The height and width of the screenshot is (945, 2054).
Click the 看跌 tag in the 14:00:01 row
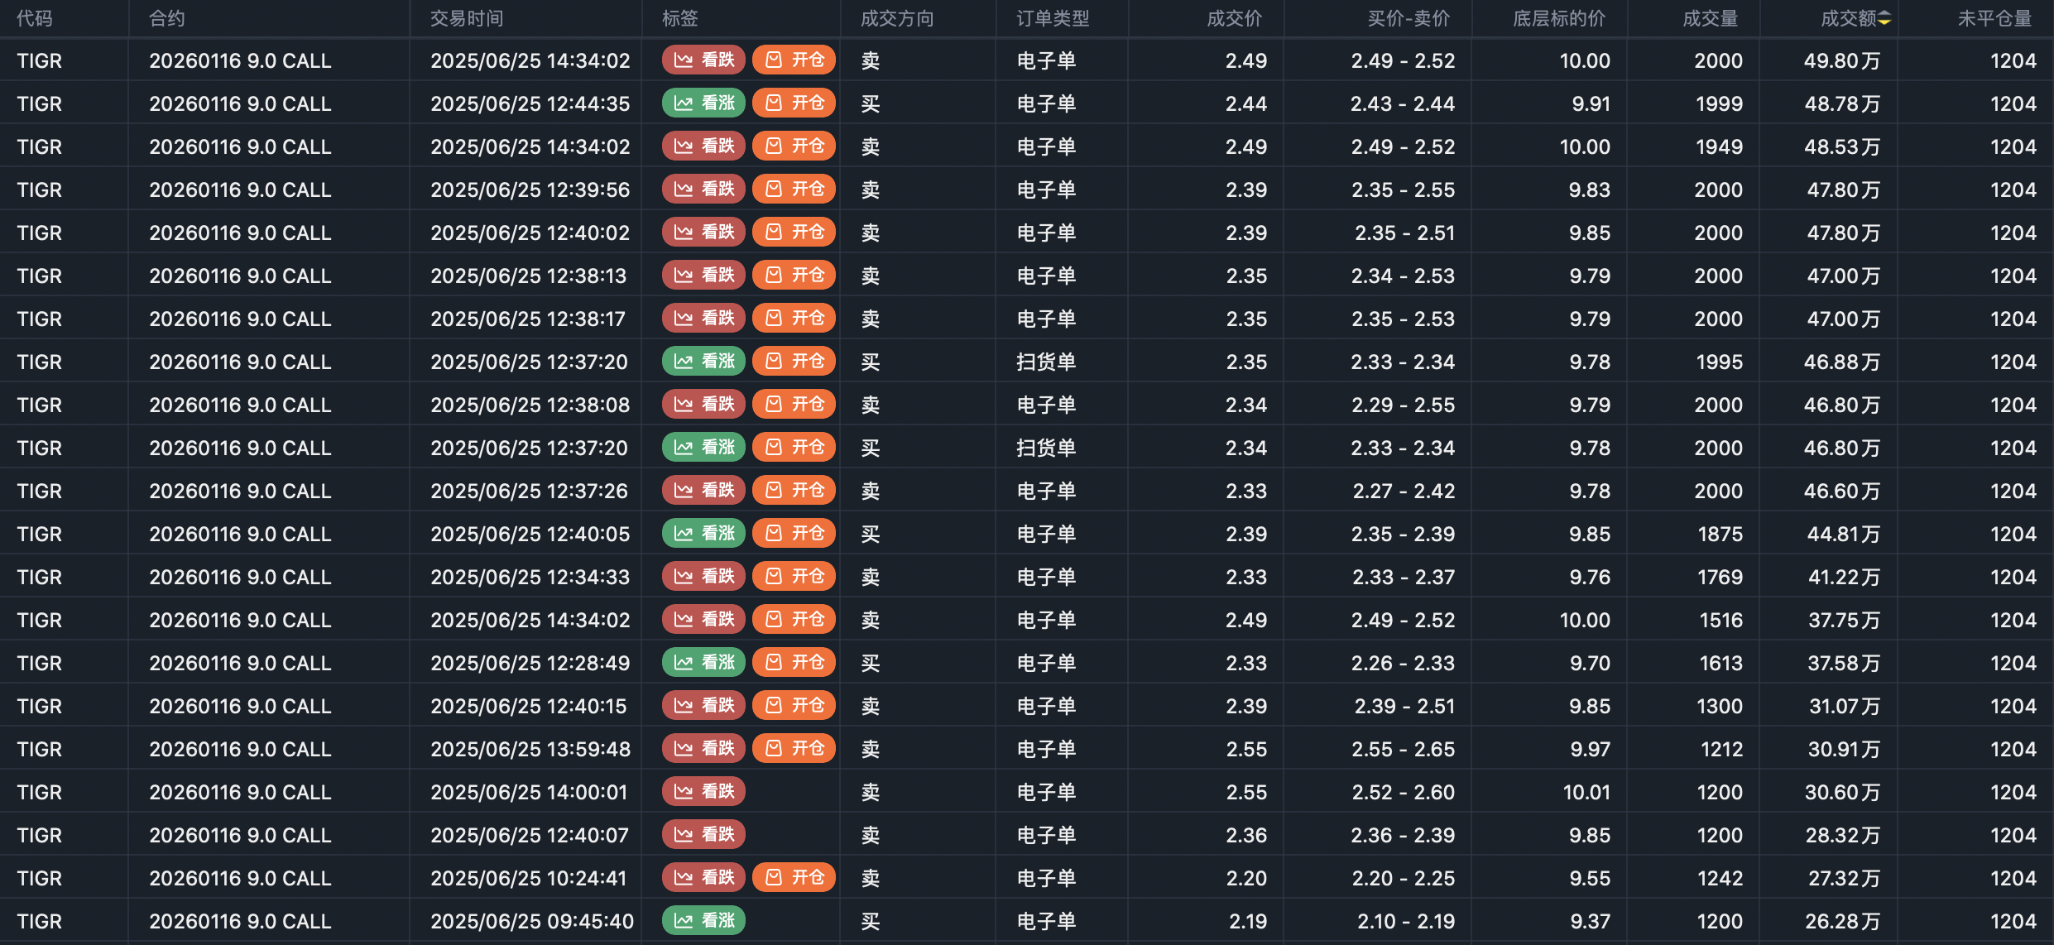click(x=704, y=792)
